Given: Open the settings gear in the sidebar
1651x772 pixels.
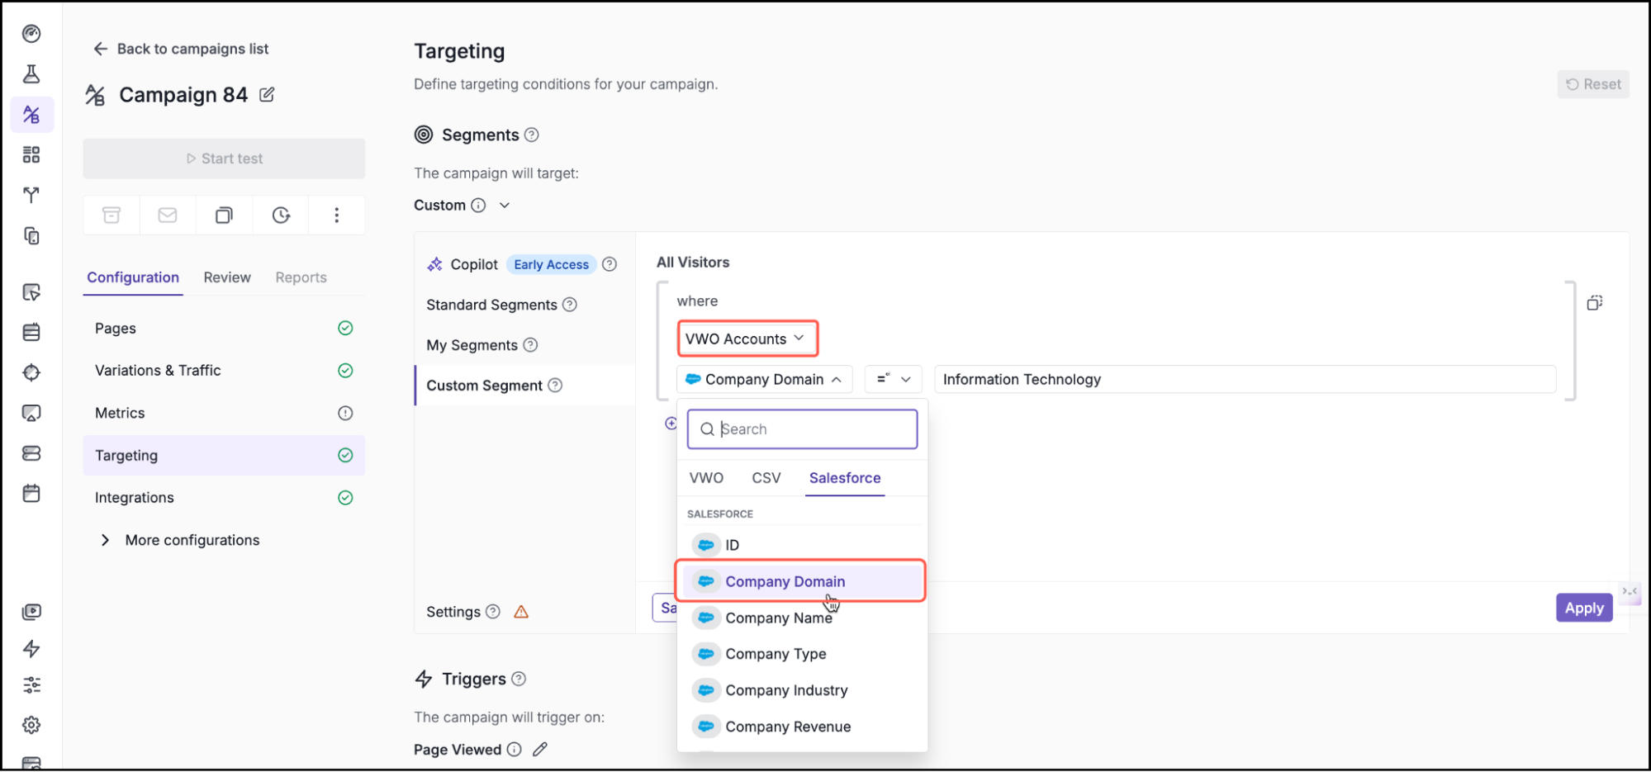Looking at the screenshot, I should (31, 724).
